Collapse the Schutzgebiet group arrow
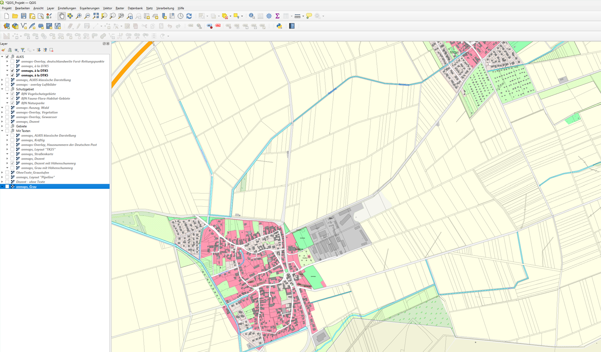This screenshot has width=601, height=352. pos(2,89)
